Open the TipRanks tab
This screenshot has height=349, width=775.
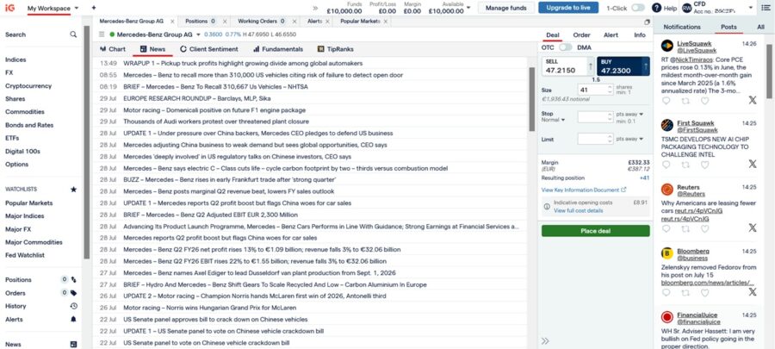336,49
